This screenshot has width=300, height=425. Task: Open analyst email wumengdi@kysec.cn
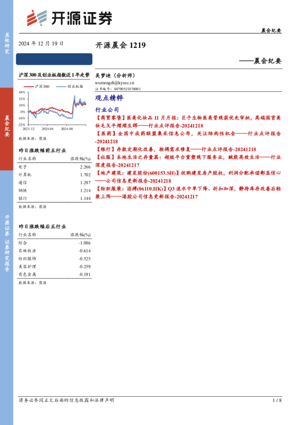pyautogui.click(x=114, y=83)
